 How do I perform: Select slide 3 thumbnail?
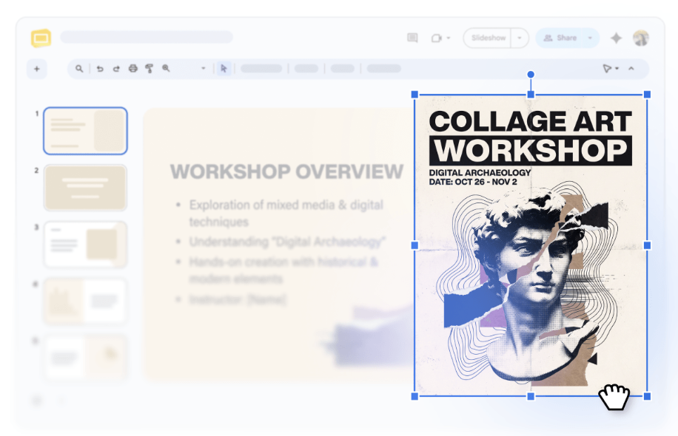pos(85,245)
